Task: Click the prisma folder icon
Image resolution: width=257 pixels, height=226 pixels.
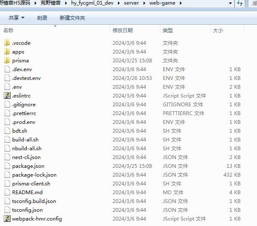Action: point(7,61)
